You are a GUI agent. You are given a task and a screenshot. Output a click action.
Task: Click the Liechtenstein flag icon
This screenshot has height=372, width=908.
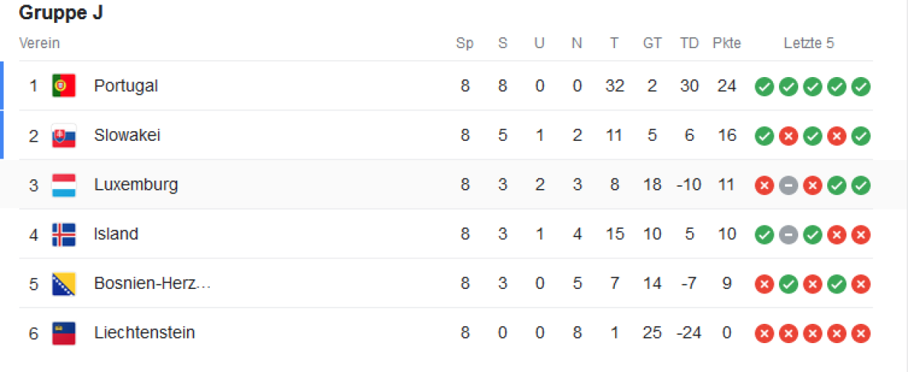coord(64,333)
